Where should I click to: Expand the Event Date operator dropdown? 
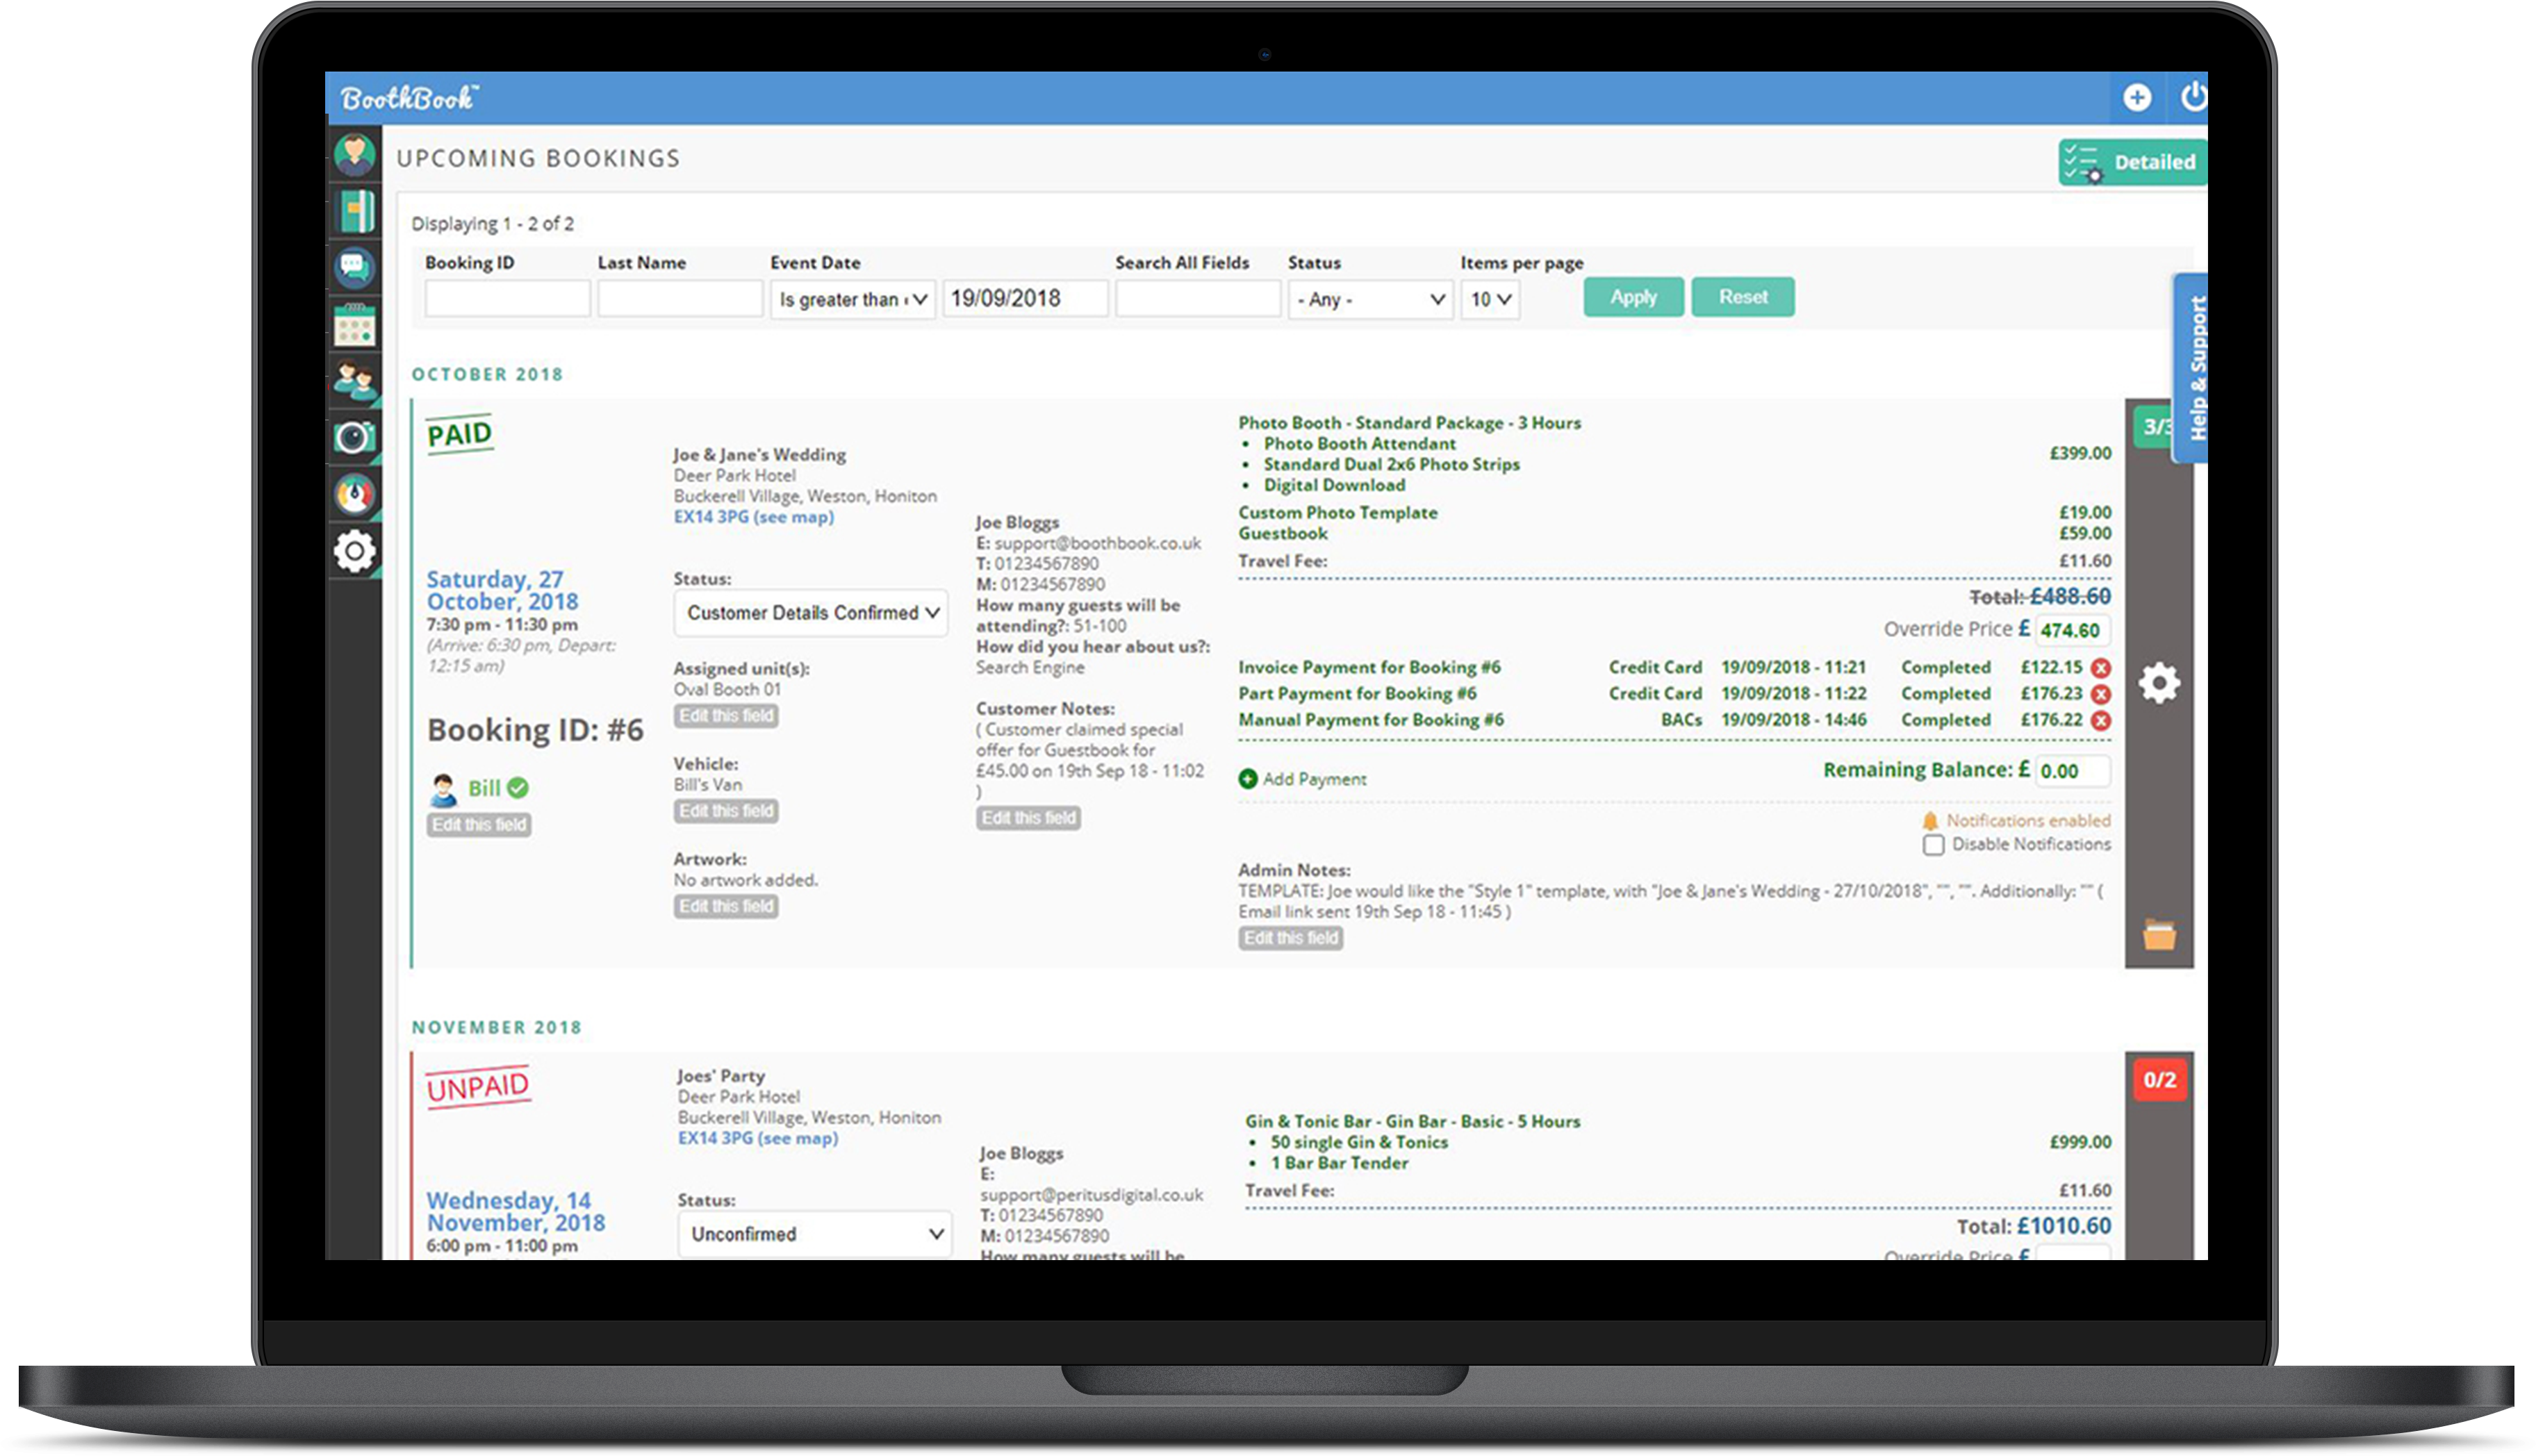click(852, 299)
